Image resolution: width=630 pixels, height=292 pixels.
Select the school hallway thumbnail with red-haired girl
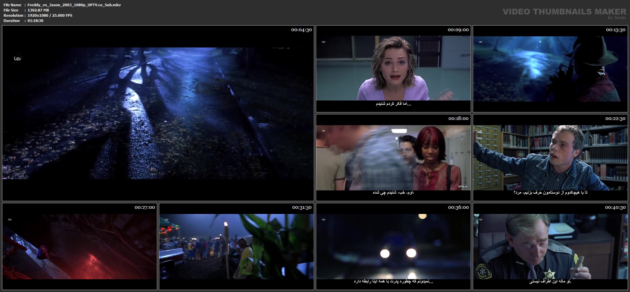point(393,158)
